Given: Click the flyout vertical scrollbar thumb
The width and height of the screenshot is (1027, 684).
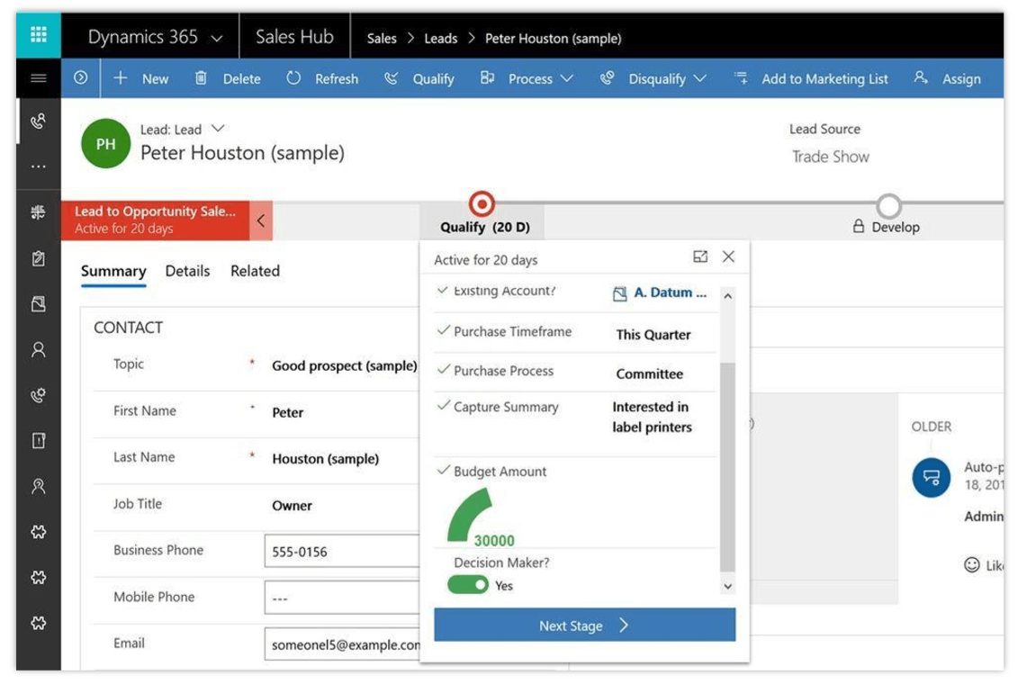Looking at the screenshot, I should click(x=727, y=466).
